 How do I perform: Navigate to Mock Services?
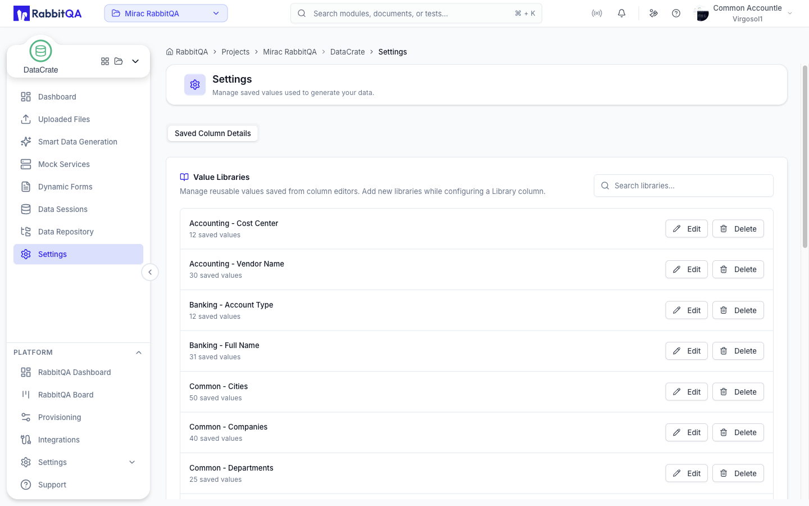pyautogui.click(x=78, y=164)
